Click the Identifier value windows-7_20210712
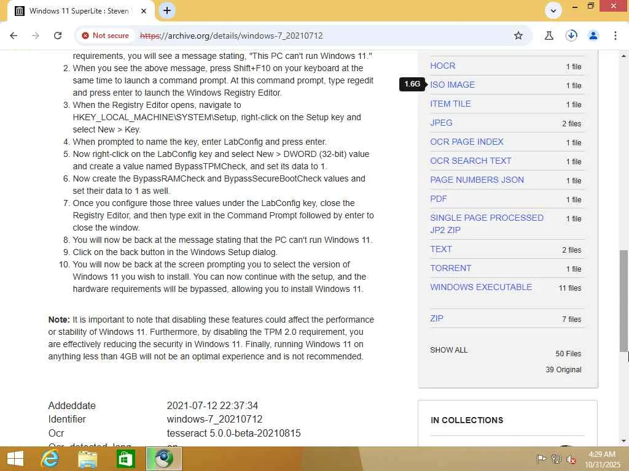Image resolution: width=629 pixels, height=471 pixels. [x=214, y=419]
